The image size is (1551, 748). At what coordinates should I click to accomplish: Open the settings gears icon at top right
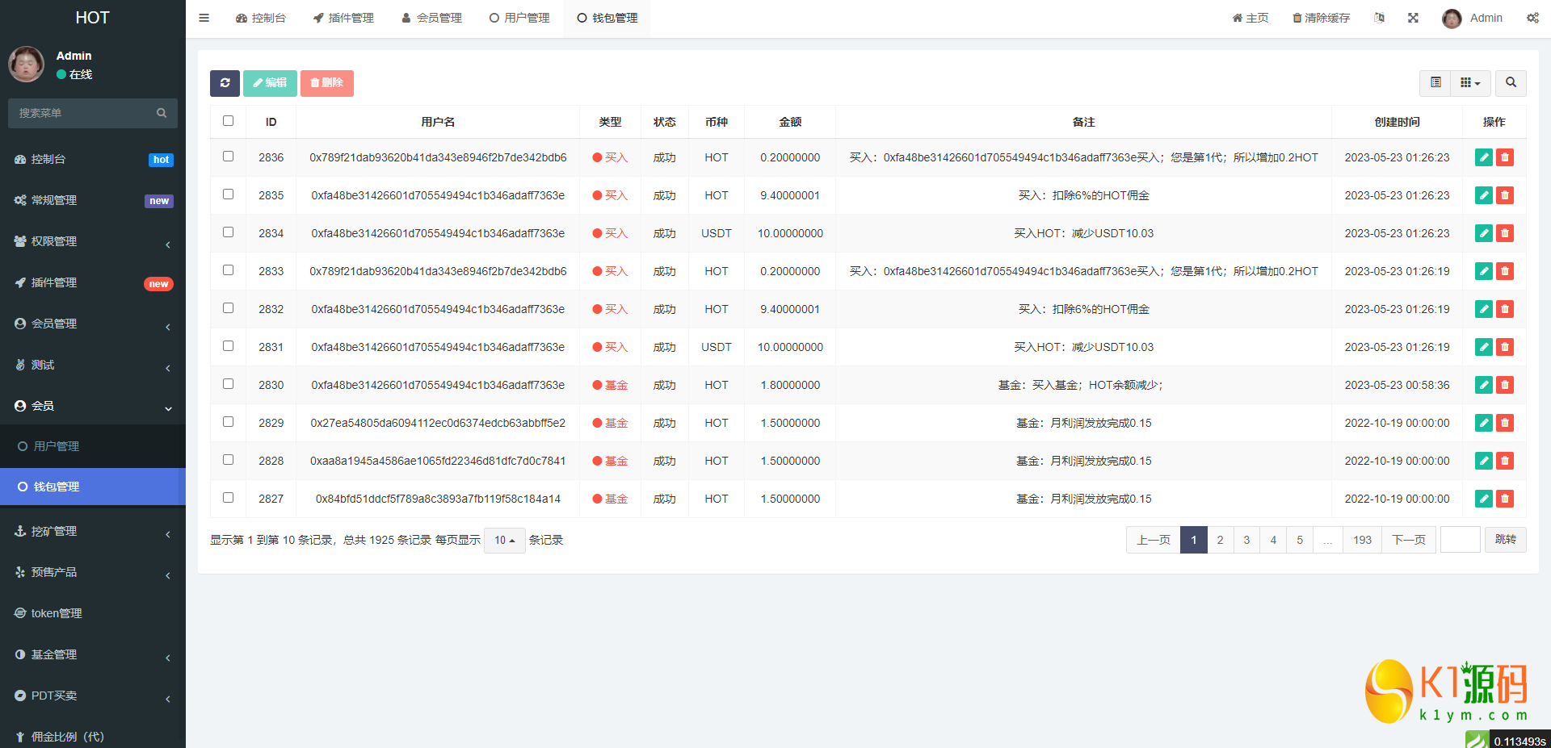click(x=1532, y=18)
